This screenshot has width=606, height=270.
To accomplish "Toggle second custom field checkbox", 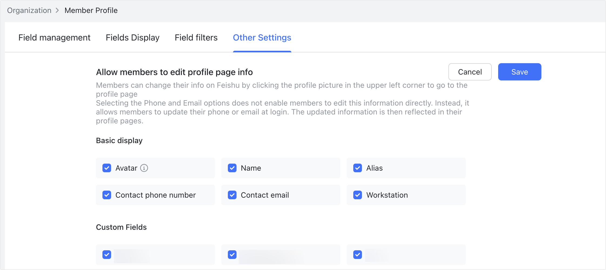I will [232, 255].
